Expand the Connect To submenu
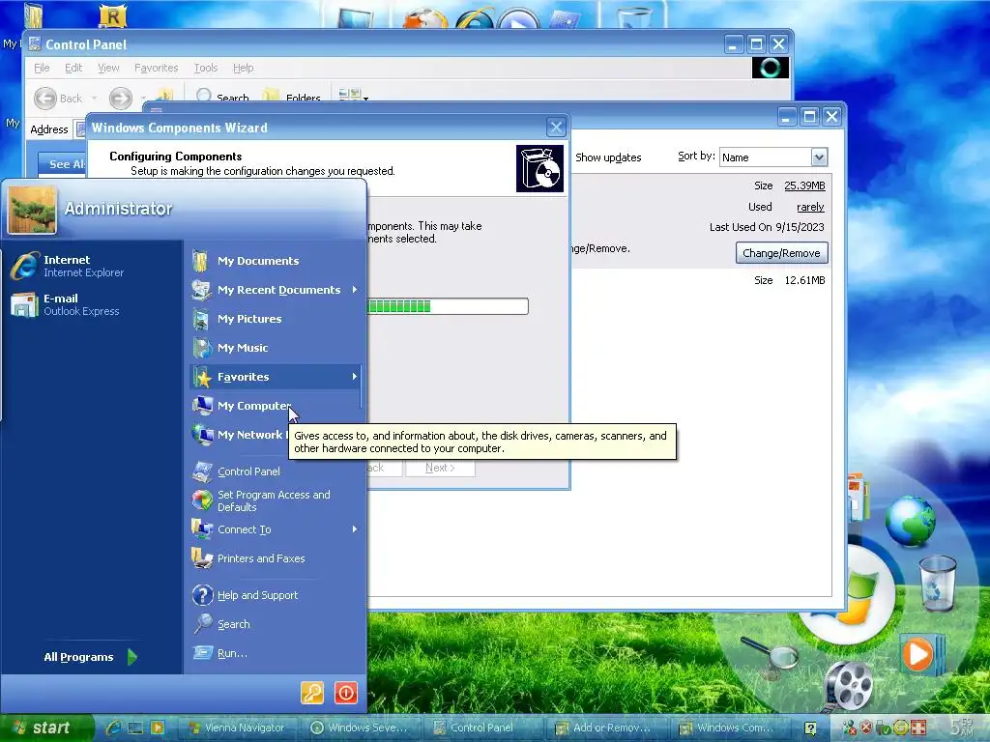This screenshot has height=742, width=990. tap(276, 529)
